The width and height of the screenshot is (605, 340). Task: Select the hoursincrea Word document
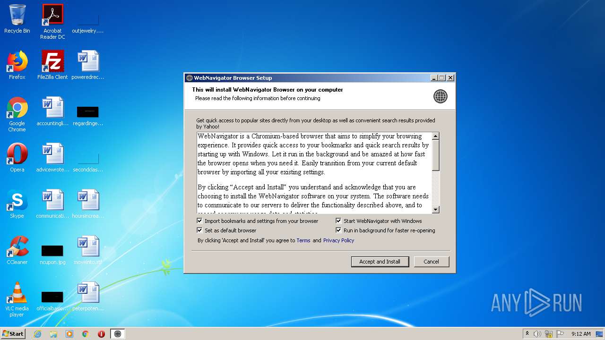pyautogui.click(x=88, y=204)
